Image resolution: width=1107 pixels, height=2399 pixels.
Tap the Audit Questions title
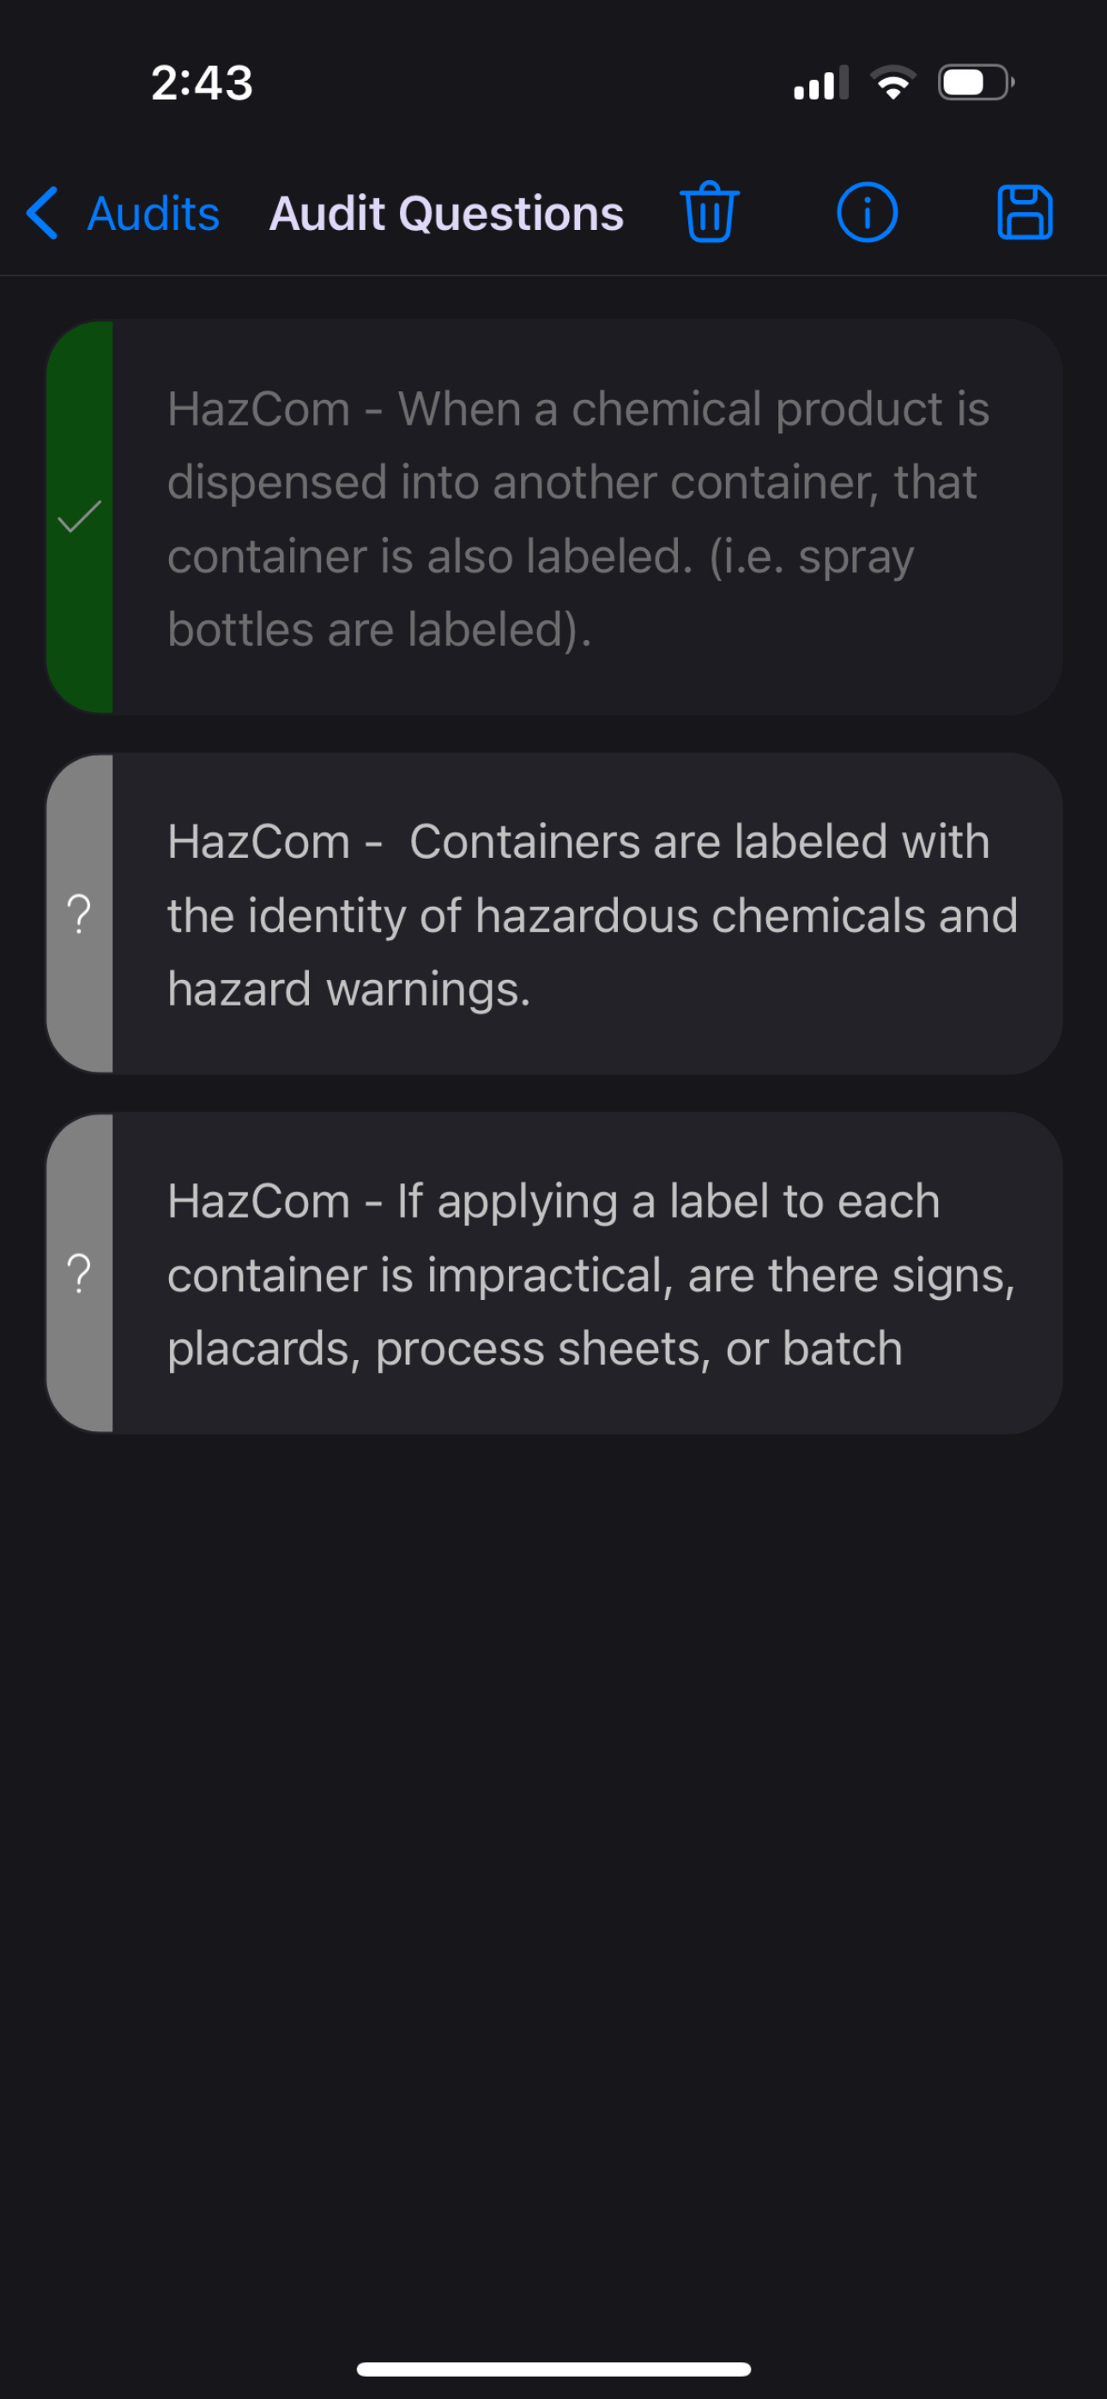point(446,214)
